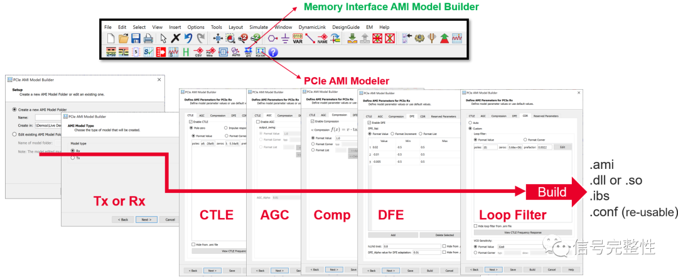Click the gray Redo arrow icon

click(x=201, y=38)
